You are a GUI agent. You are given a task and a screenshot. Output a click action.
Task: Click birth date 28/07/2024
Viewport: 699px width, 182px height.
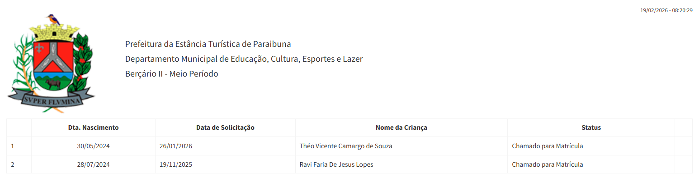[x=94, y=164]
